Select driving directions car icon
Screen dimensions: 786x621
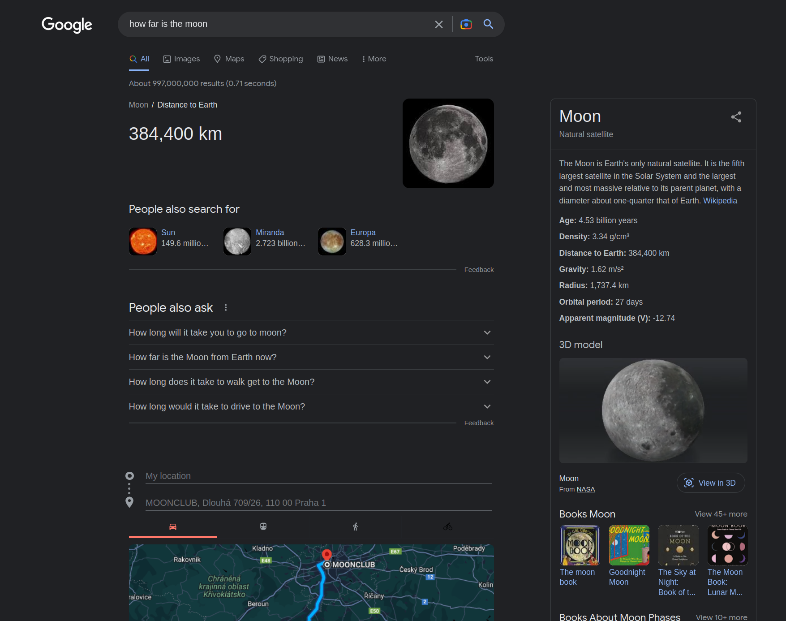(173, 527)
